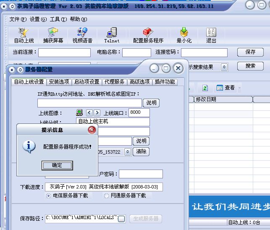
Task: Click the 搜索 button
Action: tap(250, 66)
